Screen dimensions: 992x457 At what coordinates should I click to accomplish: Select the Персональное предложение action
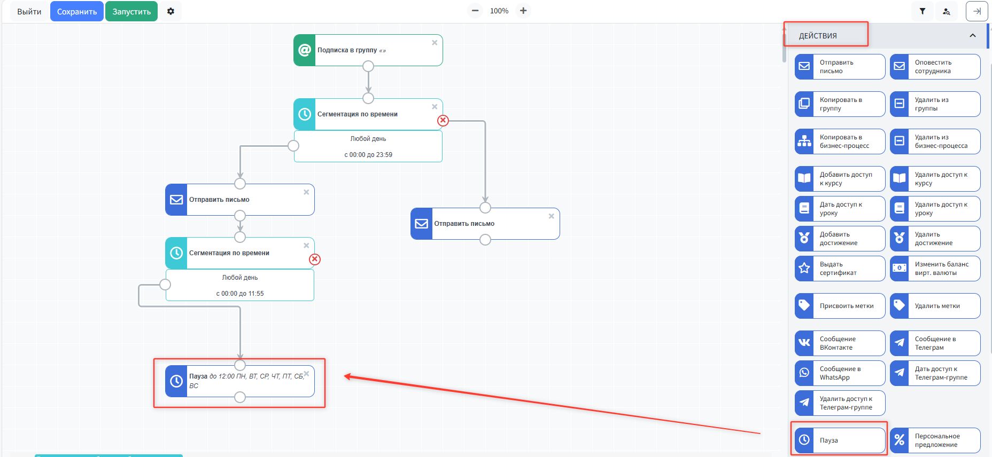point(935,440)
